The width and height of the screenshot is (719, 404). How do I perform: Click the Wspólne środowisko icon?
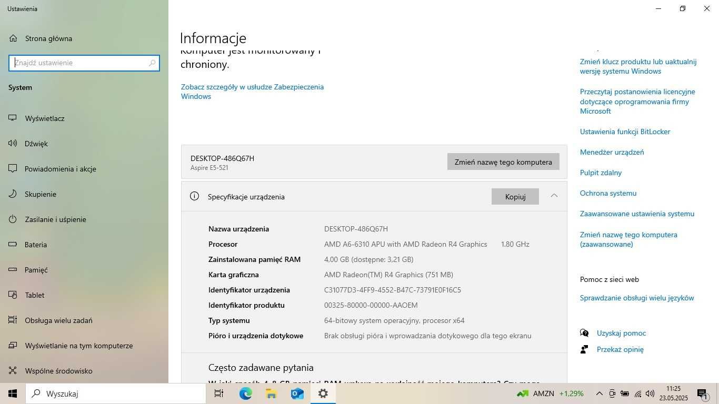point(13,371)
